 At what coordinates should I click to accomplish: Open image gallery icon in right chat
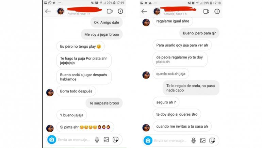coord(203,141)
